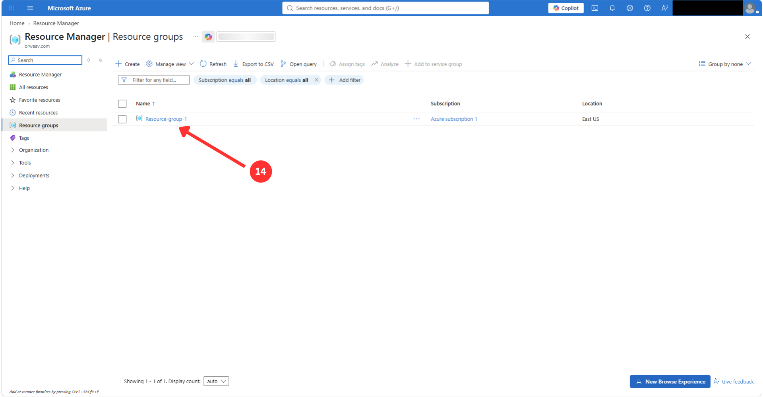Open the Group by none dropdown
Image resolution: width=763 pixels, height=397 pixels.
click(x=725, y=64)
